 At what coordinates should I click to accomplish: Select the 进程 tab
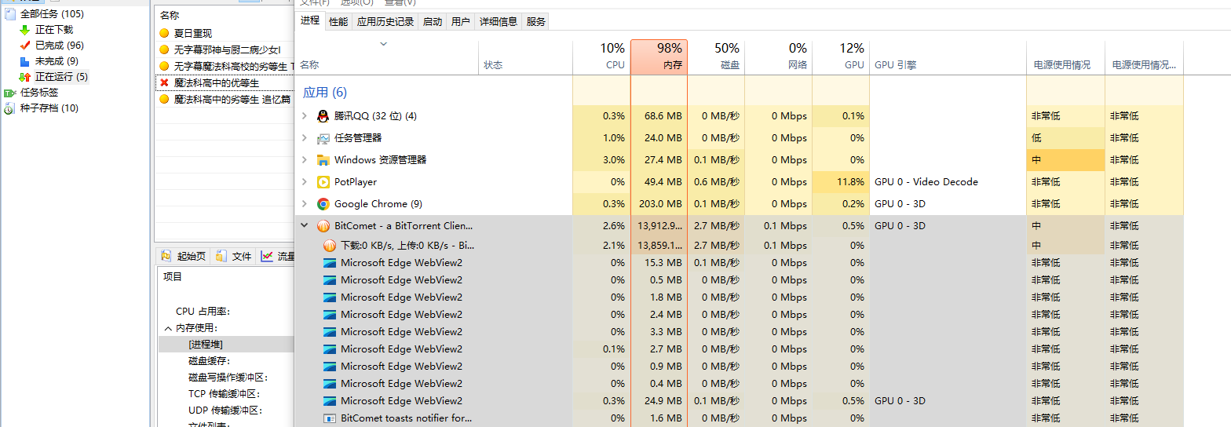[x=310, y=20]
